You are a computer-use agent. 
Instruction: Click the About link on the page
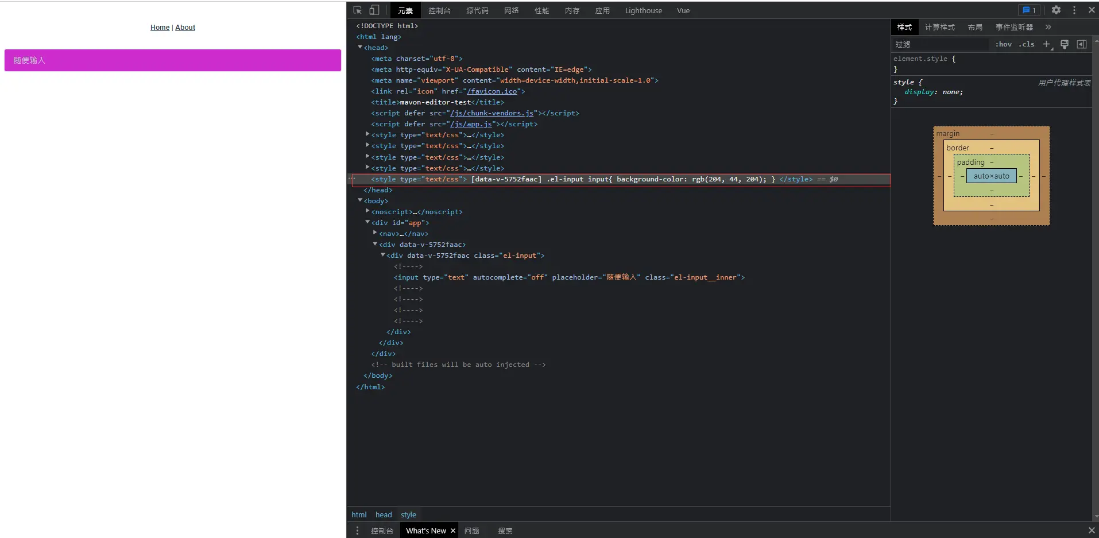185,28
